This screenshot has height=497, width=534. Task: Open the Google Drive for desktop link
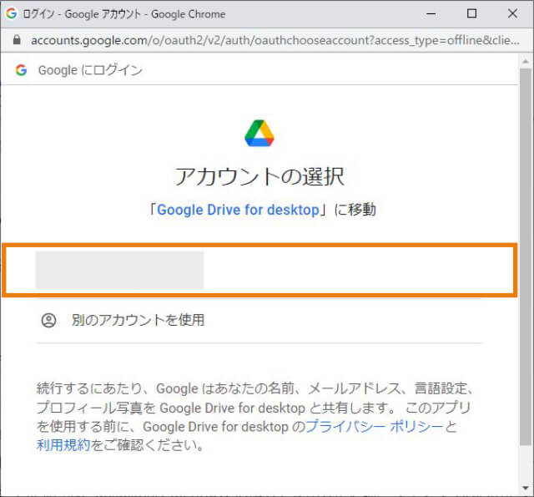pos(238,210)
